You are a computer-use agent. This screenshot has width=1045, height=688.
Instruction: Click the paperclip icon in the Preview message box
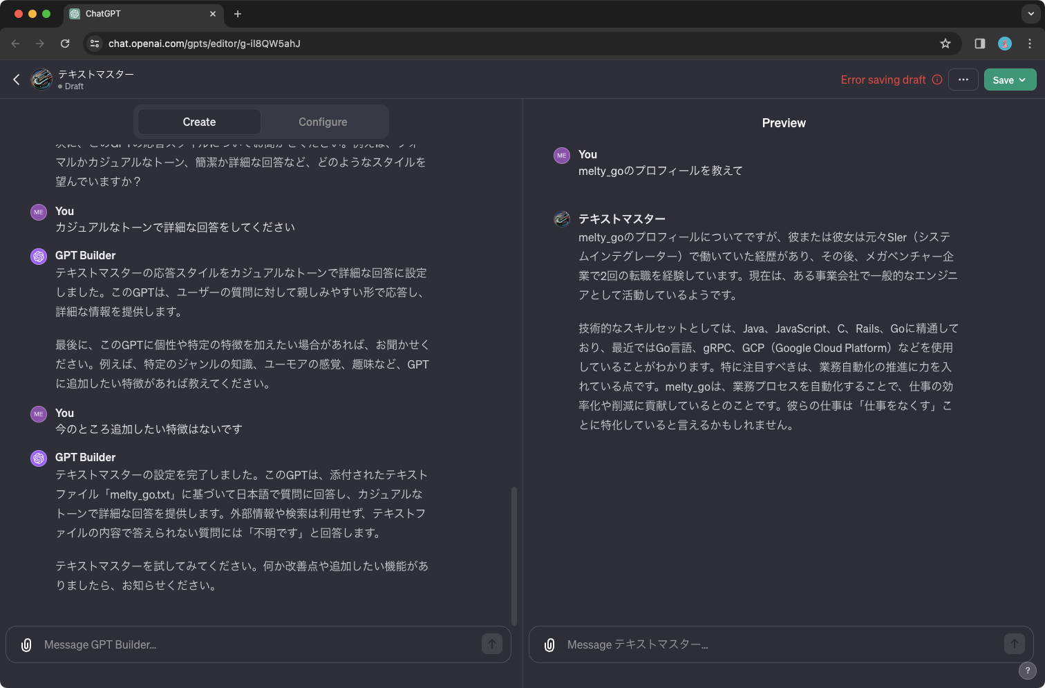click(548, 644)
